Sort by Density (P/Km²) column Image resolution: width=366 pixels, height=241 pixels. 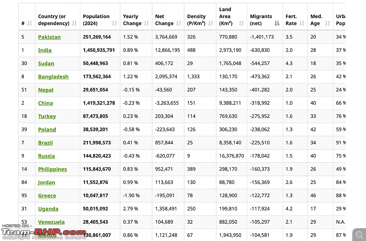(210, 23)
